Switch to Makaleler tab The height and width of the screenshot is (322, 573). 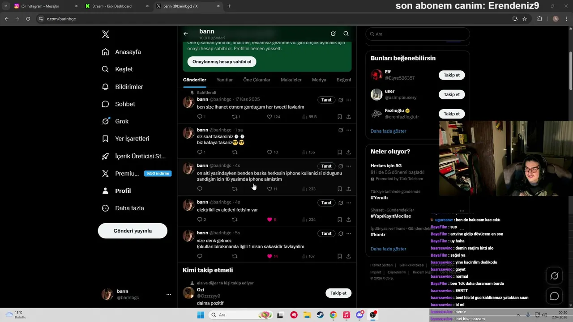point(291,80)
